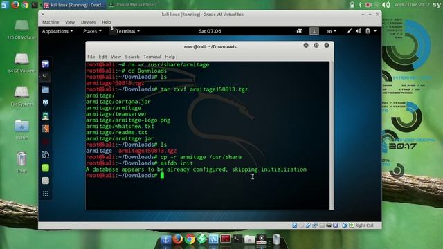The image size is (443, 249).
Task: Open the green chat app in the Kali dock
Action: (45, 167)
